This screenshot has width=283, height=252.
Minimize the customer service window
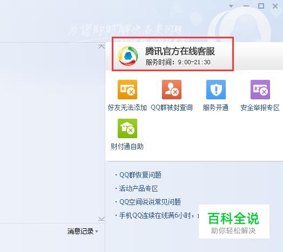coord(246,6)
